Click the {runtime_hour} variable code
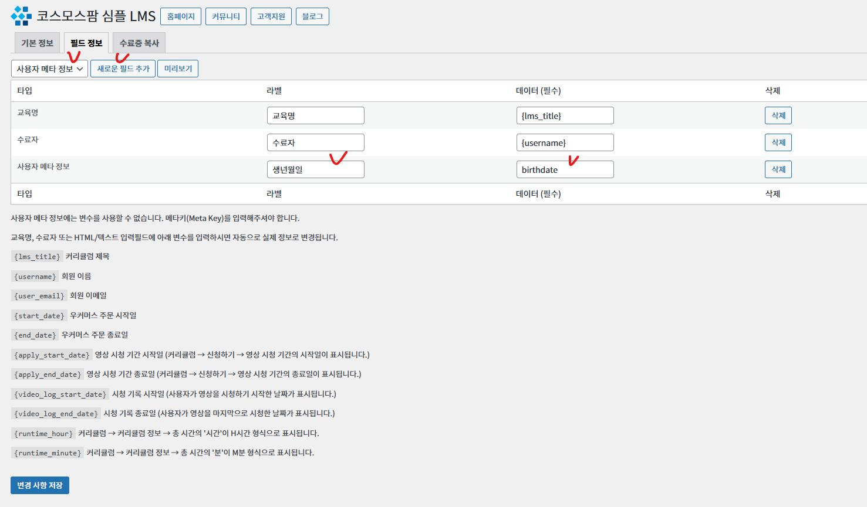 coord(43,434)
